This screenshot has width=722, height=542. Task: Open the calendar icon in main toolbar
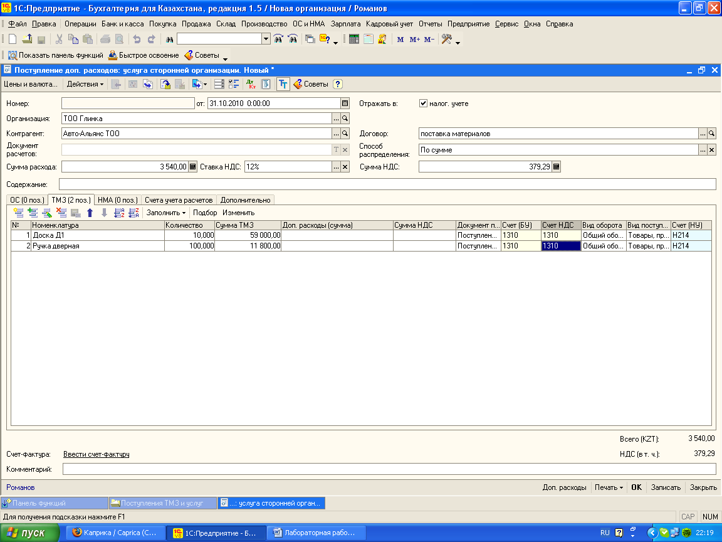pos(368,40)
